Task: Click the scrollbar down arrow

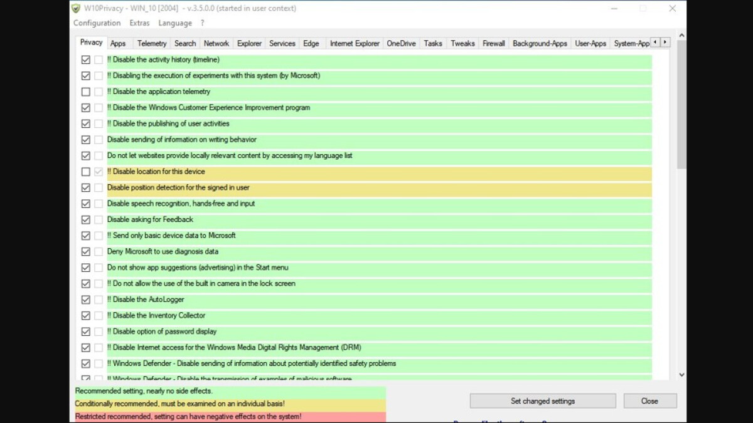Action: click(681, 375)
